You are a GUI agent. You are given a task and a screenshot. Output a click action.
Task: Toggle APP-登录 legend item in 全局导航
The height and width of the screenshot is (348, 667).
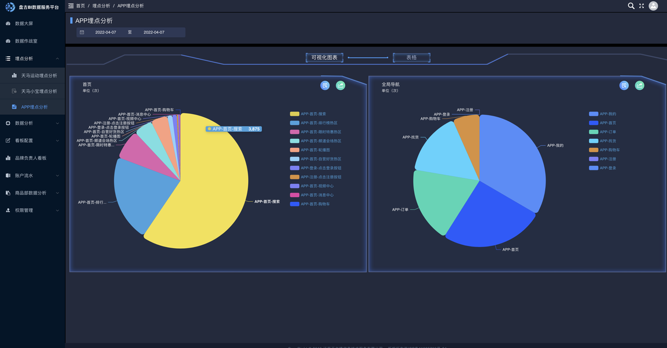click(603, 168)
